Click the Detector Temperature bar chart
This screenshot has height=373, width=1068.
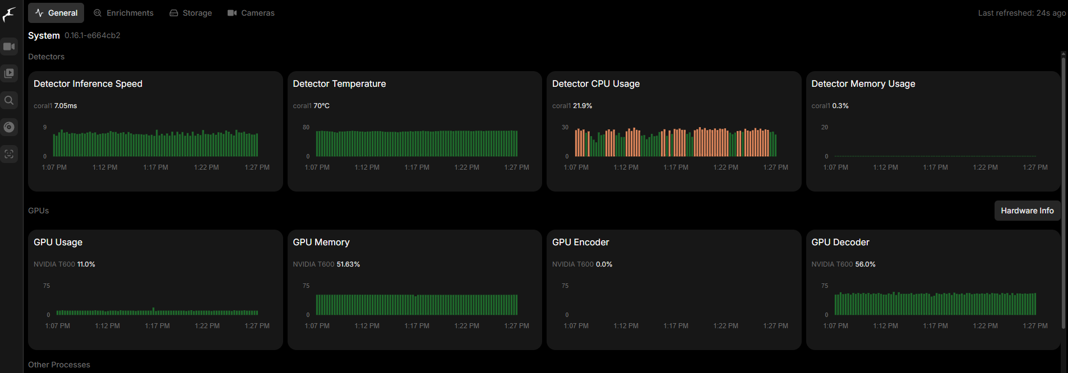click(x=416, y=143)
